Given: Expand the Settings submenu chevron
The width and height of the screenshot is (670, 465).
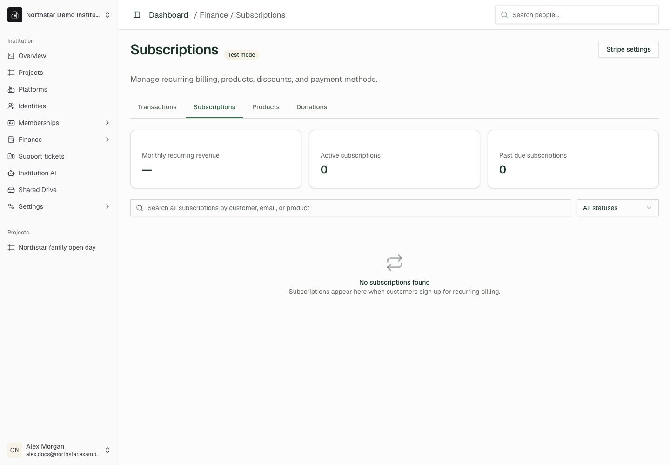Looking at the screenshot, I should pos(107,206).
